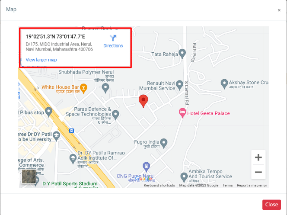Open the View larger map link

point(41,60)
